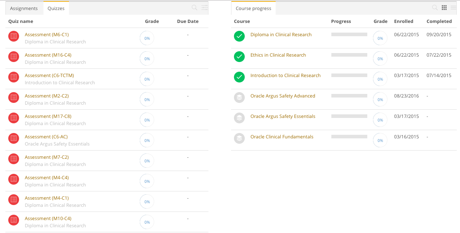Click completed date 07/14/2015
The width and height of the screenshot is (460, 233).
[439, 75]
